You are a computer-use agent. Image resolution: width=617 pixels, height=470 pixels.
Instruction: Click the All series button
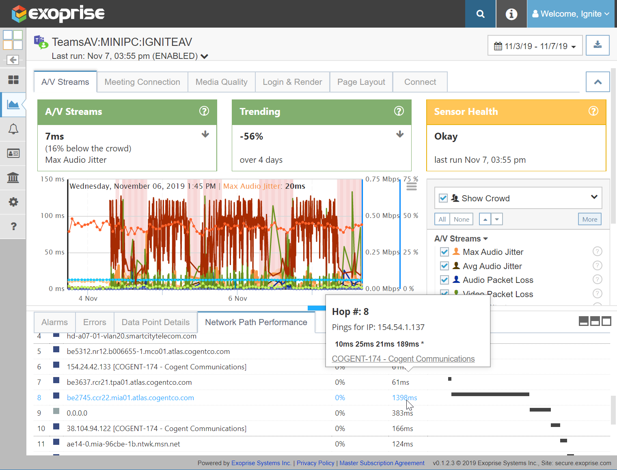pos(442,219)
